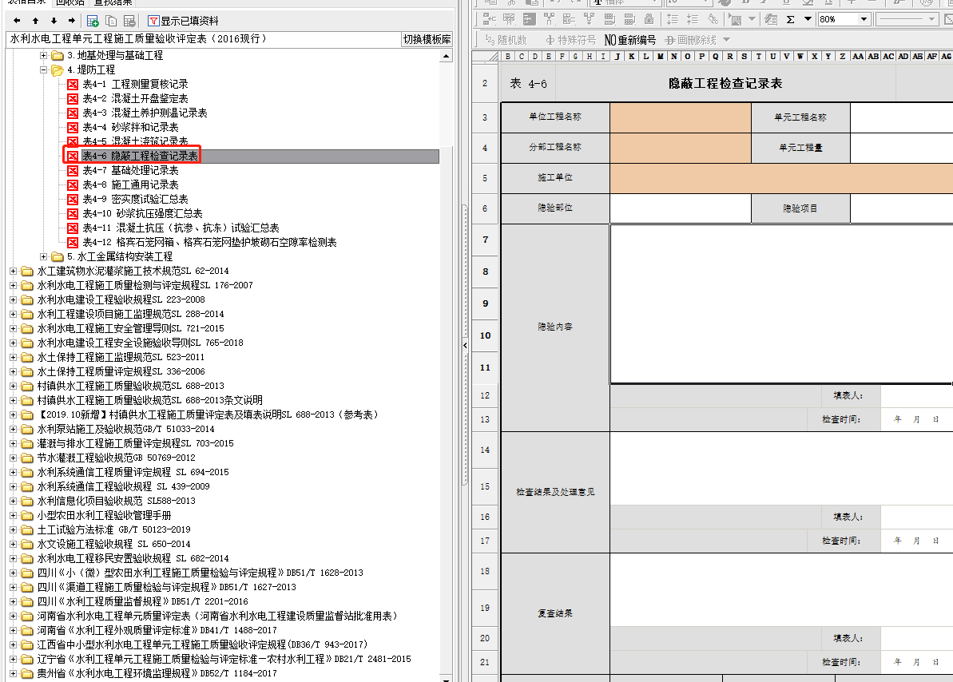
Task: Open the dropdown arrow after 画删除线
Action: click(x=726, y=40)
